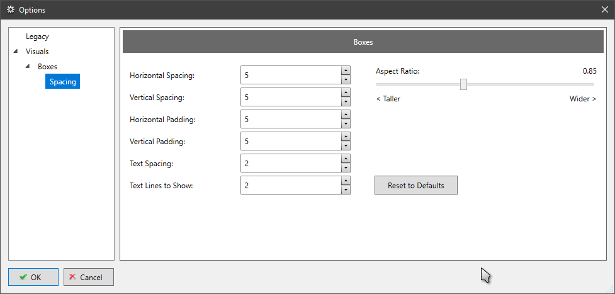Viewport: 615px width, 294px height.
Task: Focus the Text Spacing input field
Action: coord(291,163)
